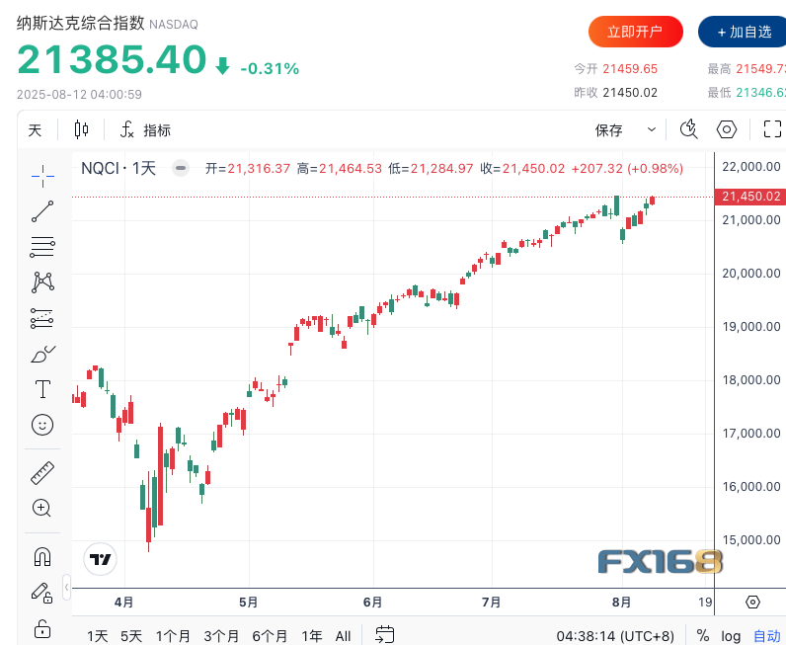The height and width of the screenshot is (645, 786).
Task: Select the 1年 time range
Action: [311, 636]
